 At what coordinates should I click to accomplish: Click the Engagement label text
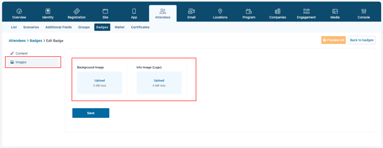coord(306,17)
